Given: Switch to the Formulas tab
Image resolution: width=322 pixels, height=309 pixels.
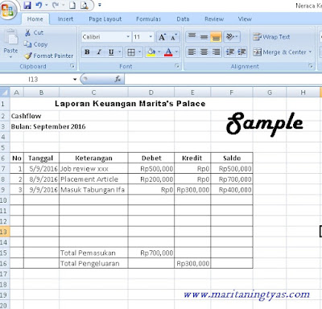Looking at the screenshot, I should [x=148, y=19].
